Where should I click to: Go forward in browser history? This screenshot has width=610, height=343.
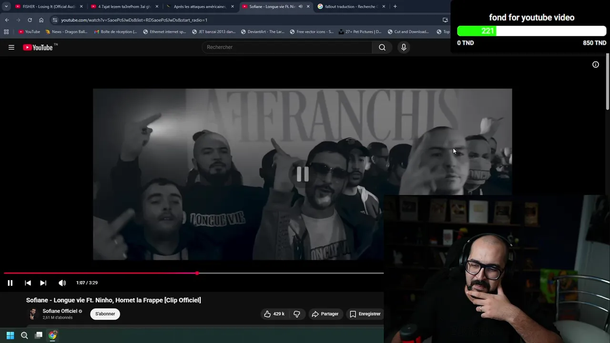tap(18, 20)
